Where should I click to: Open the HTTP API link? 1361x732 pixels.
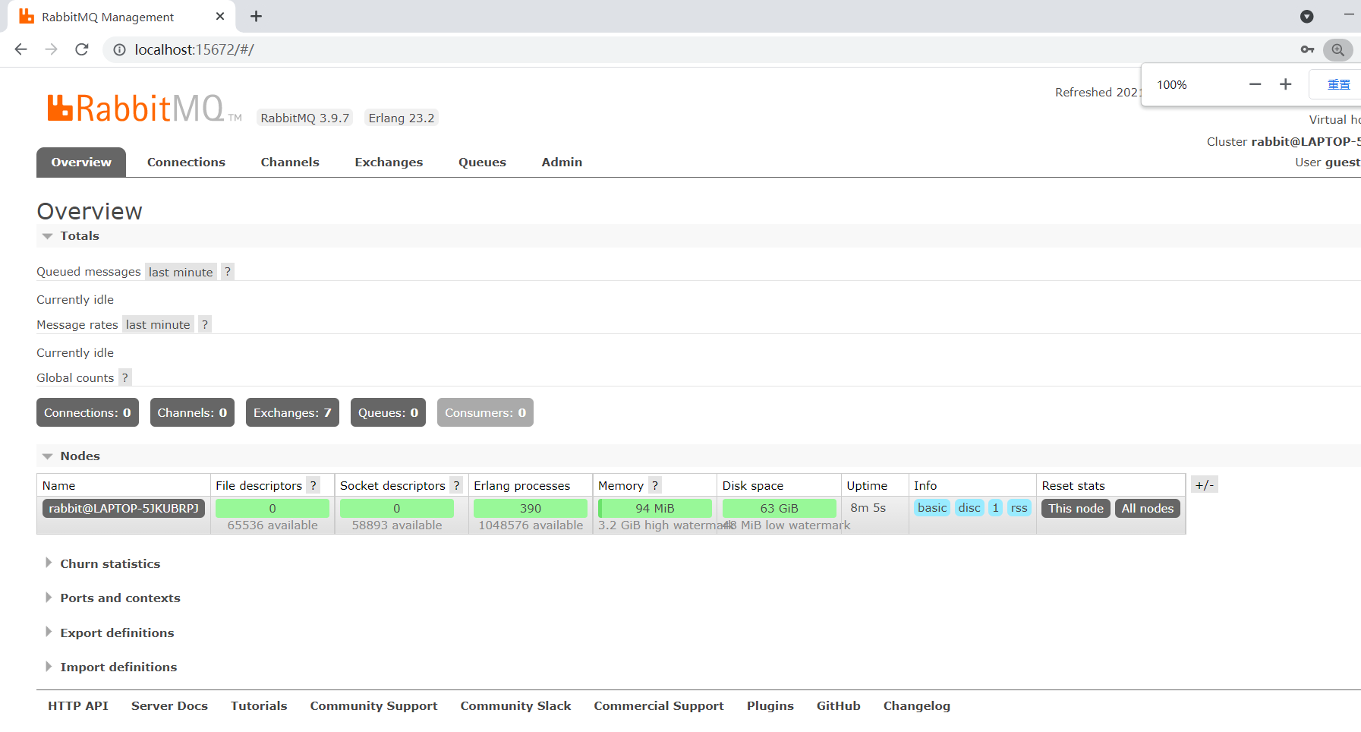(78, 705)
